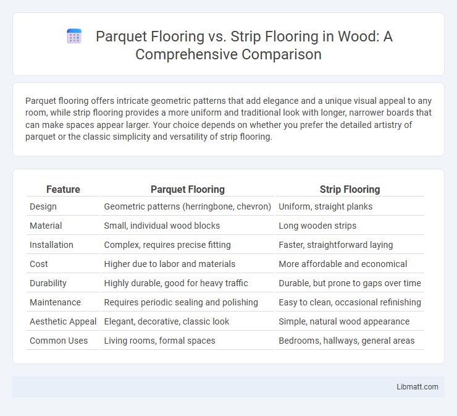
Task: Click 'Highly durable, good for heavy traffic' cell
Action: pos(176,283)
